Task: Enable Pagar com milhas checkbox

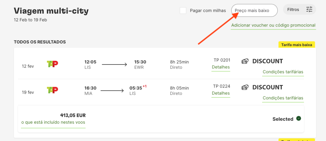Action: [183, 11]
